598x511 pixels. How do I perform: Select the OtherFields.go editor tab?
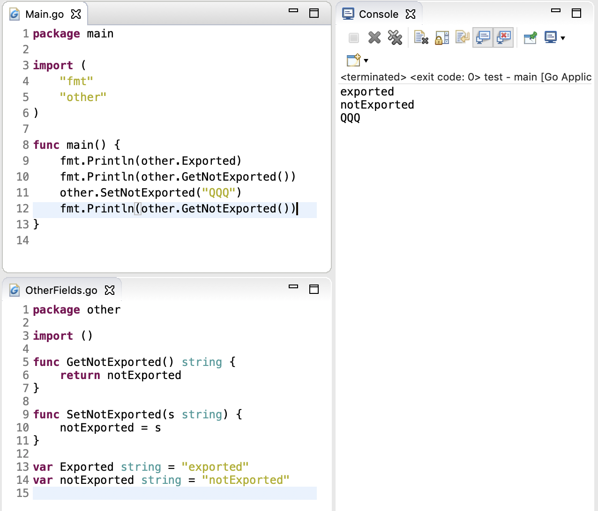point(61,290)
